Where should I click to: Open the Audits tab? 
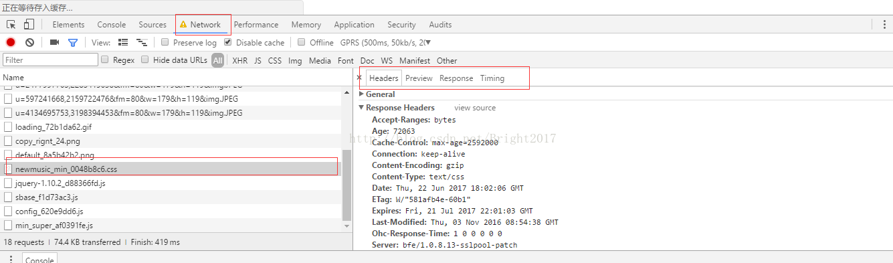(x=440, y=25)
